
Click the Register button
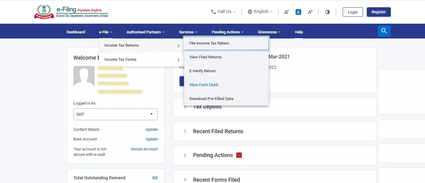coord(378,12)
